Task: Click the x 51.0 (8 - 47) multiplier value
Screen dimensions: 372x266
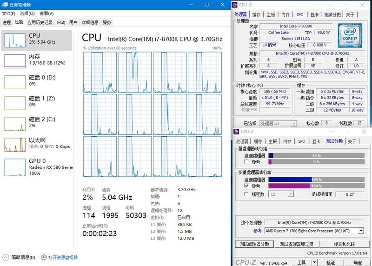Action: (x=275, y=98)
